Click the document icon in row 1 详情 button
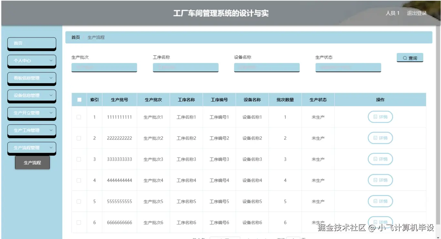The width and height of the screenshot is (441, 239). [375, 117]
